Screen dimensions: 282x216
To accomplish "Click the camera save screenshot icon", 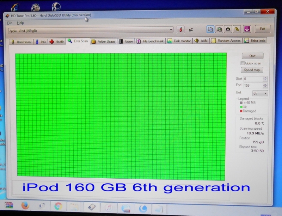I will click(228, 29).
